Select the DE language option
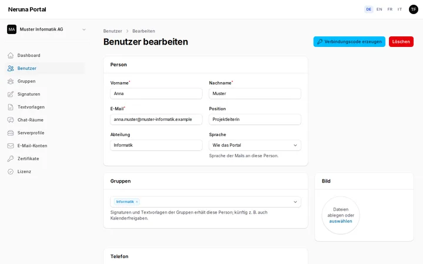Viewport: 423px width, 264px height. pos(368,9)
